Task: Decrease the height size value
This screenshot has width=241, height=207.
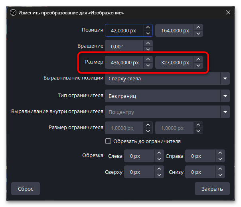Action: tap(198, 66)
